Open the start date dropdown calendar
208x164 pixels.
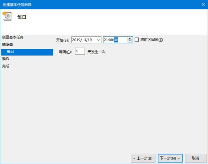click(98, 40)
